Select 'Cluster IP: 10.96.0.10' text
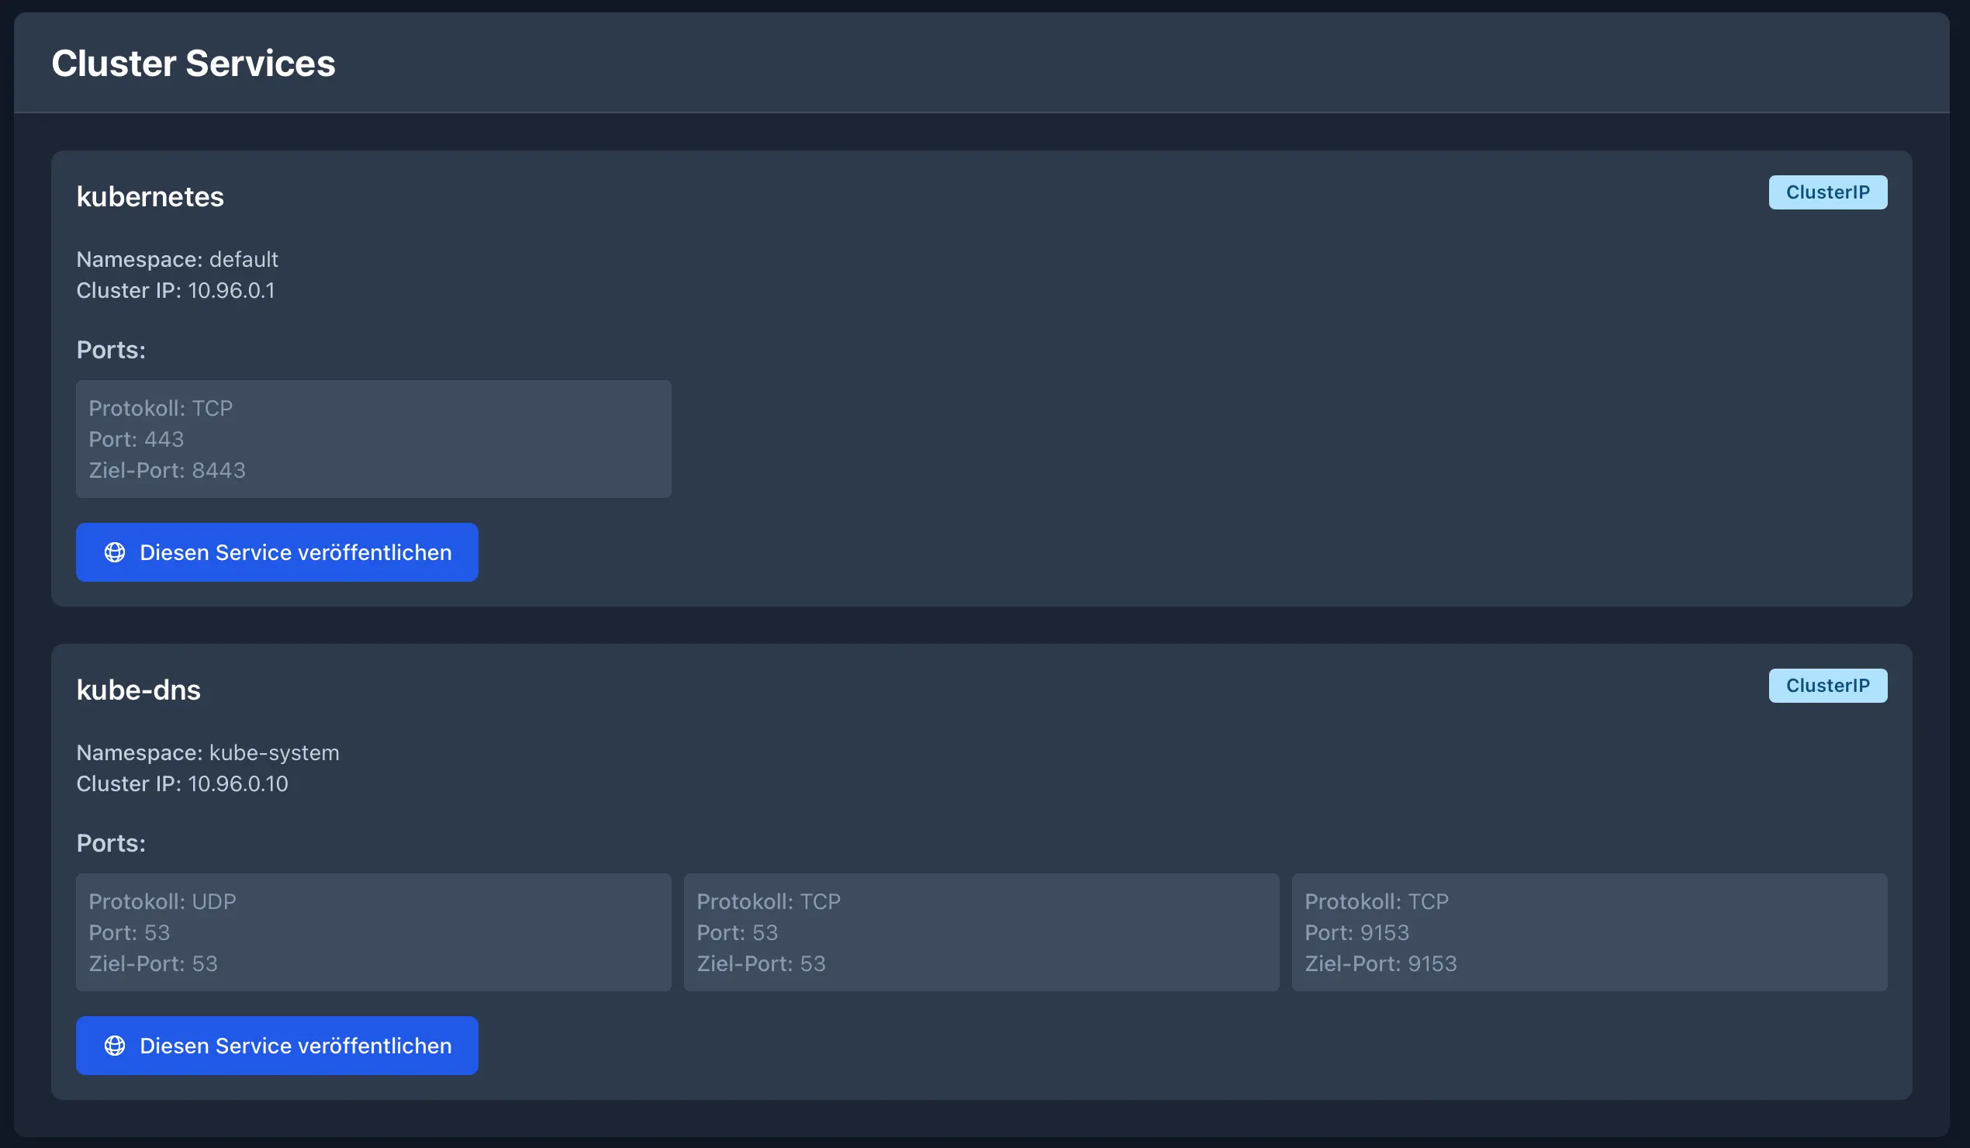 pos(182,784)
